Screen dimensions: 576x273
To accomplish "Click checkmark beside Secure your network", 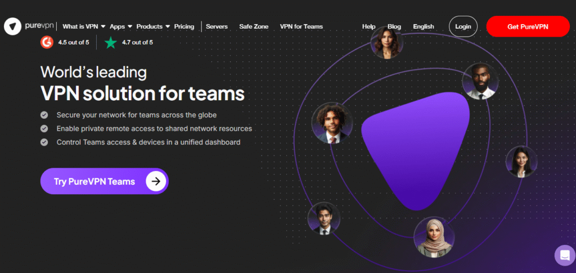I will (44, 115).
